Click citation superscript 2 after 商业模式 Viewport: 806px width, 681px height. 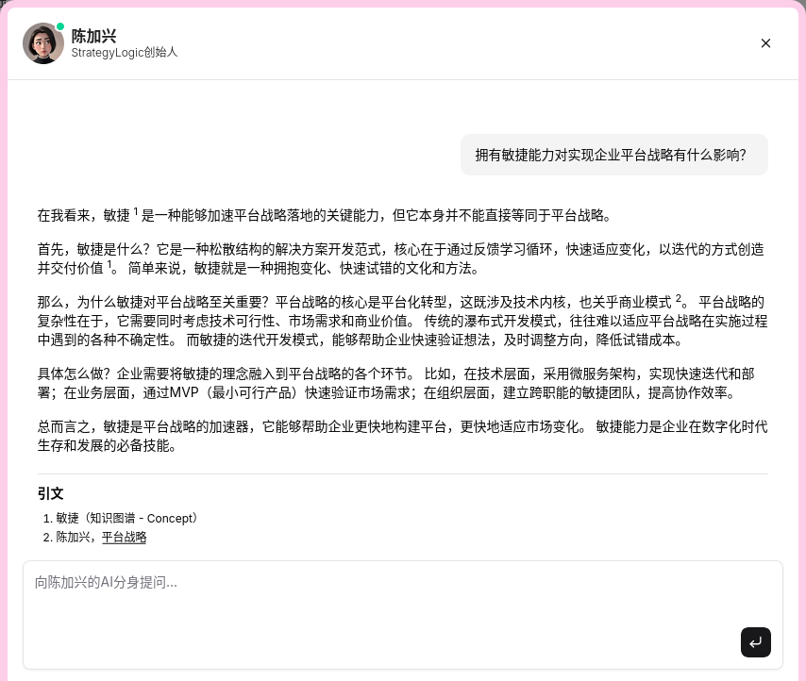(x=679, y=299)
